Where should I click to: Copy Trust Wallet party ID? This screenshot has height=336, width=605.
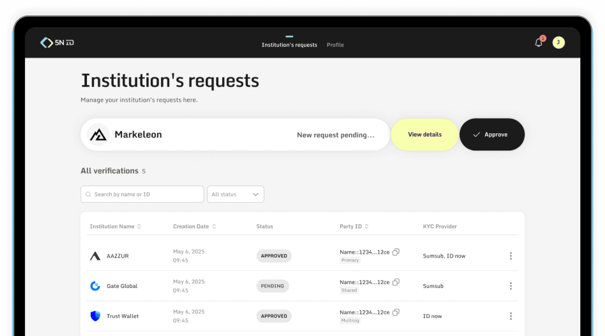coord(396,312)
